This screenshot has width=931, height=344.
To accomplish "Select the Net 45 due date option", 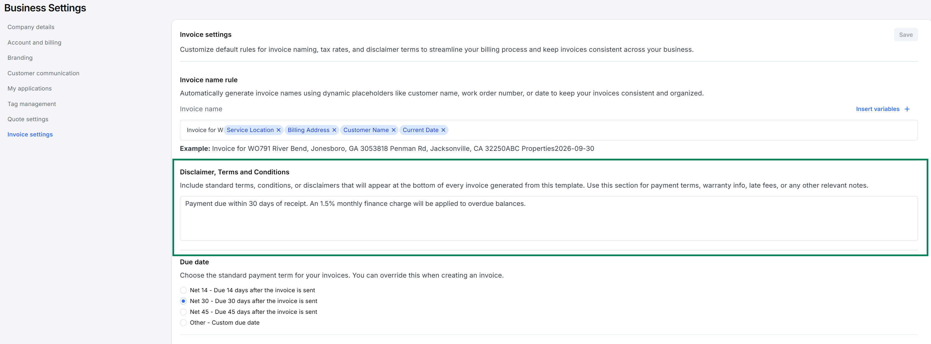I will click(x=183, y=312).
